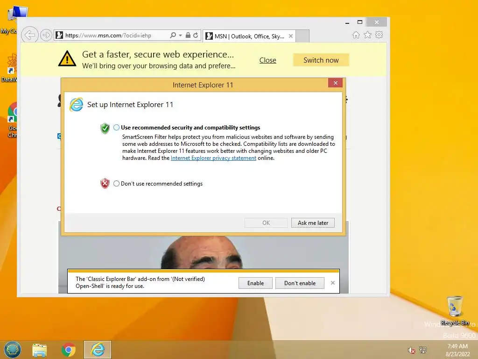Close the MSN tab with its X
Image resolution: width=478 pixels, height=359 pixels.
coord(291,36)
